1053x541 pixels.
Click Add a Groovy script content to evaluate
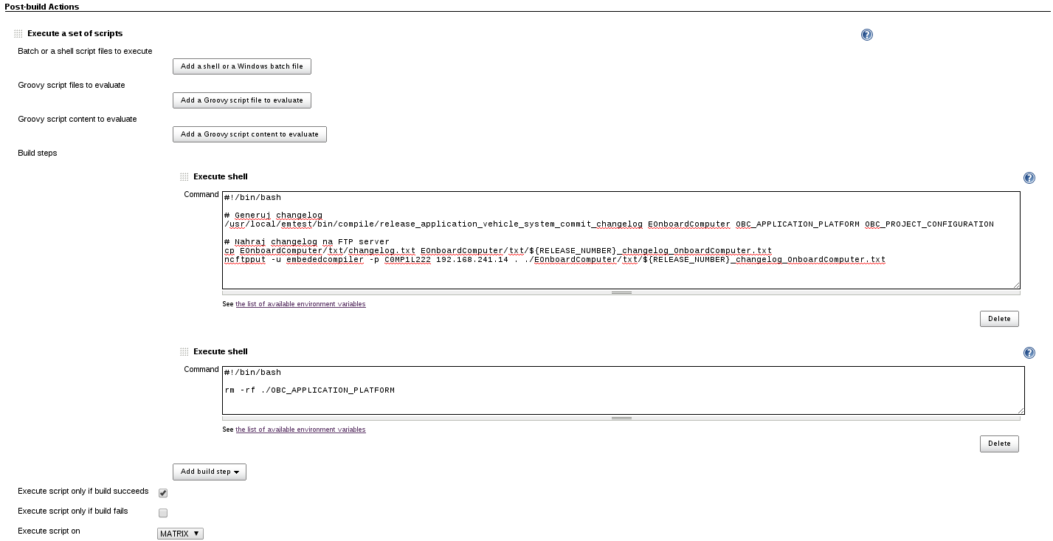(x=249, y=134)
